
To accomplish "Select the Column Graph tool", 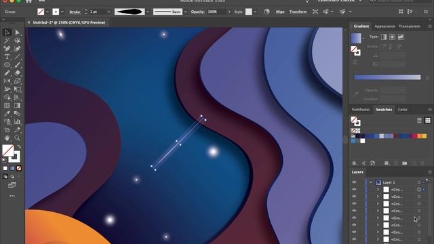I will (17, 121).
